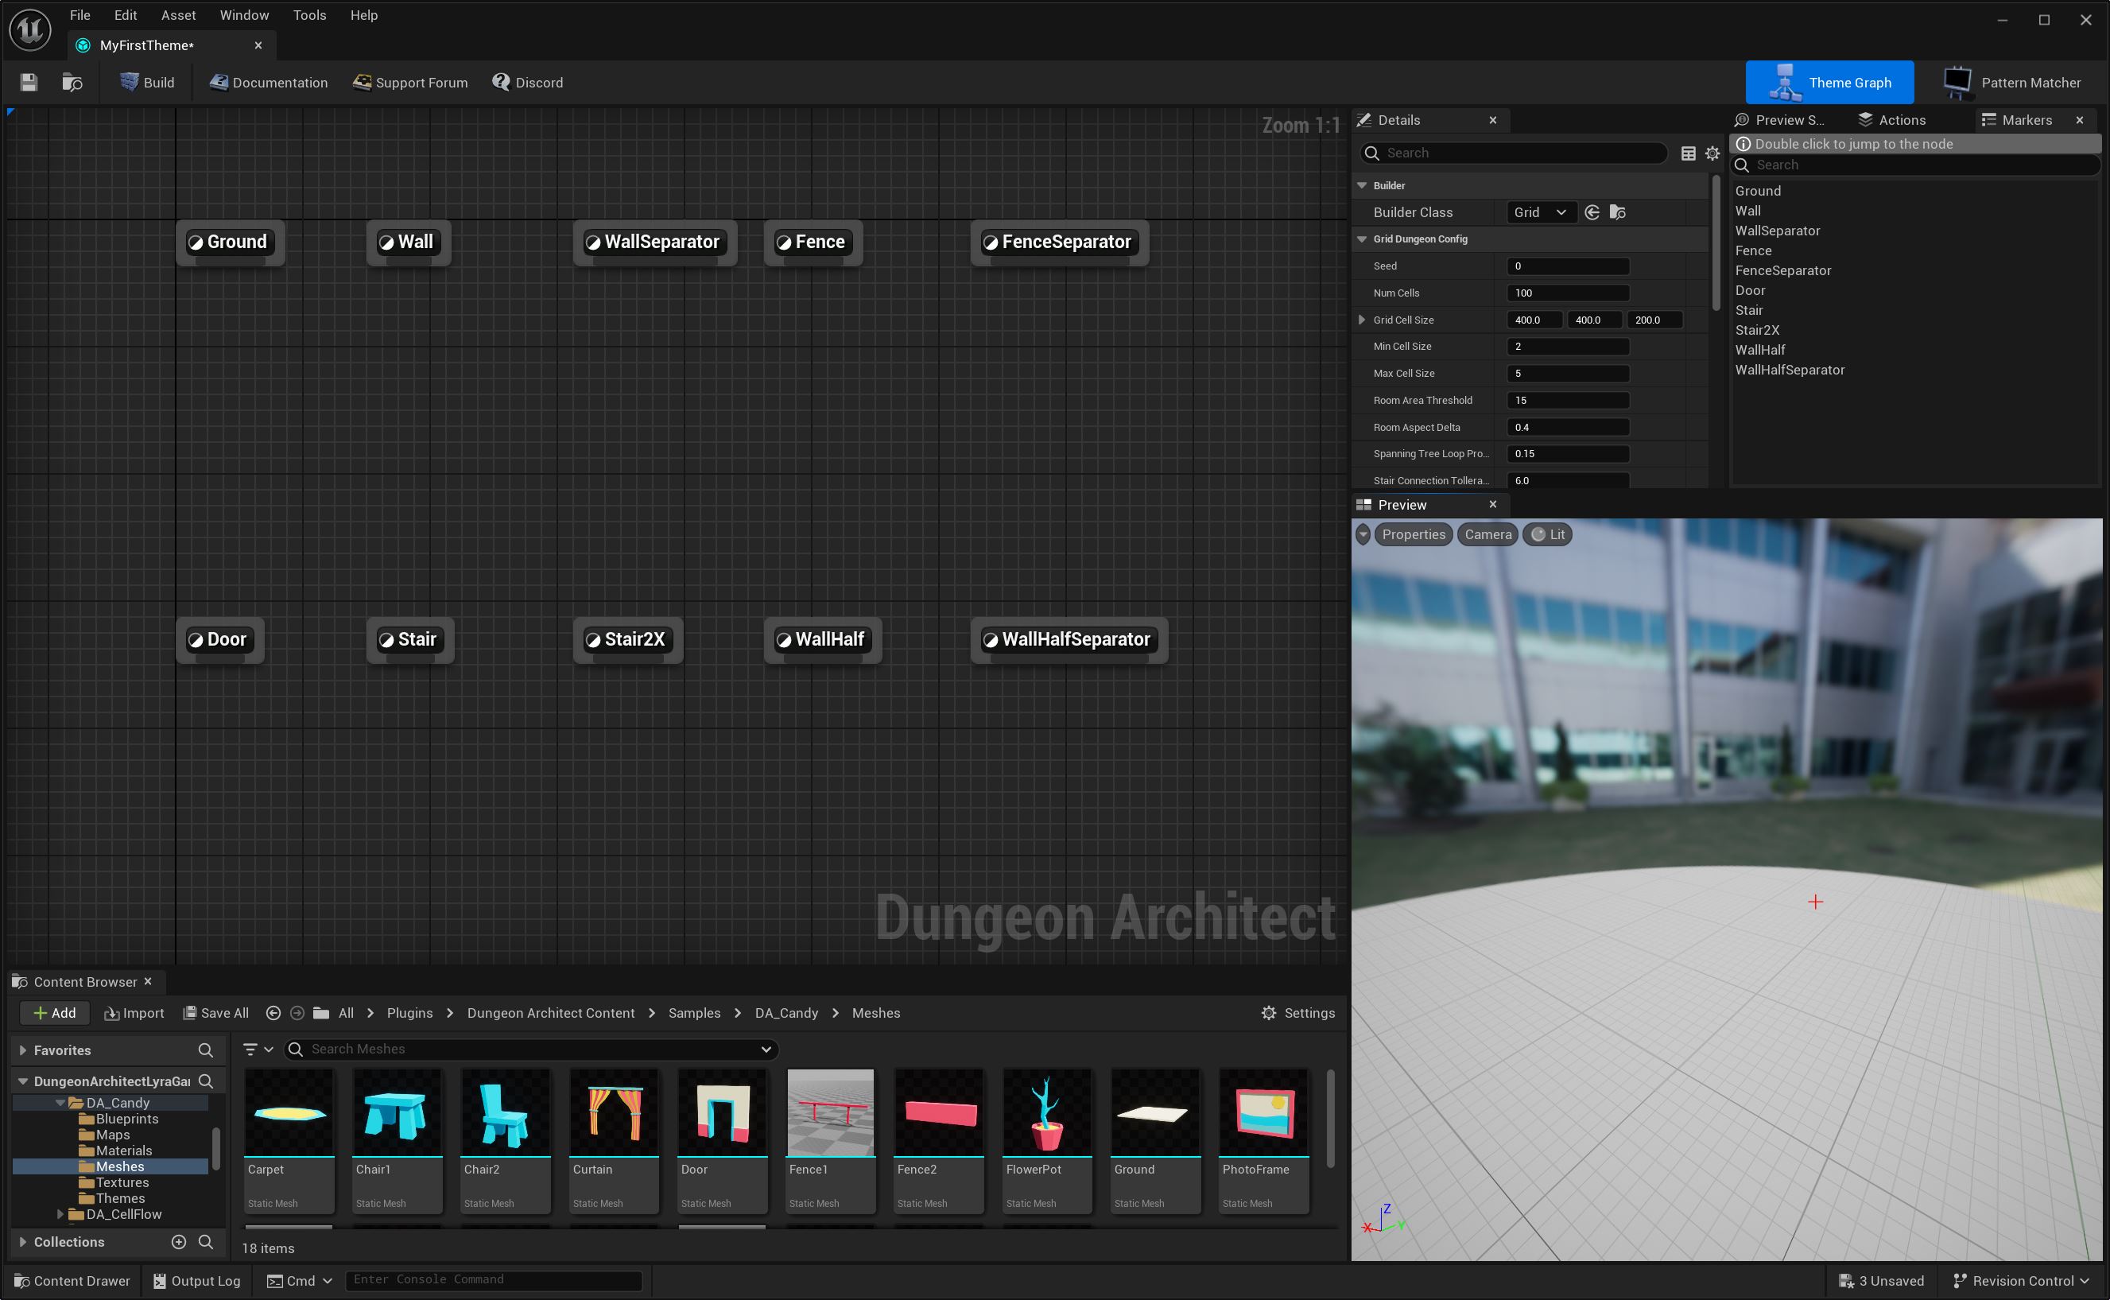Viewport: 2110px width, 1300px height.
Task: Select the WallHalfSeparator marker node
Action: click(x=1069, y=640)
